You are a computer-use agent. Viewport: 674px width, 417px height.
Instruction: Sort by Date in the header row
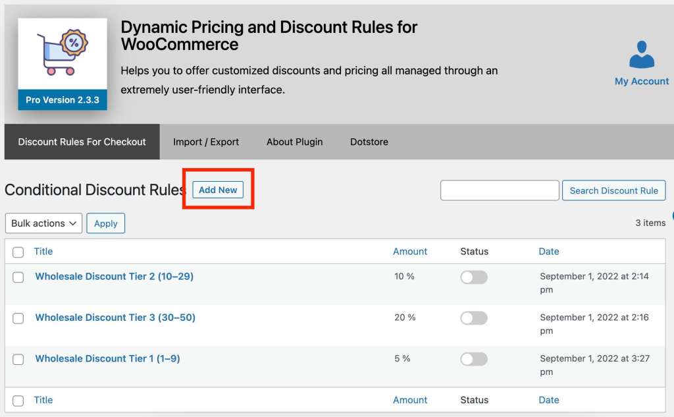(x=549, y=251)
